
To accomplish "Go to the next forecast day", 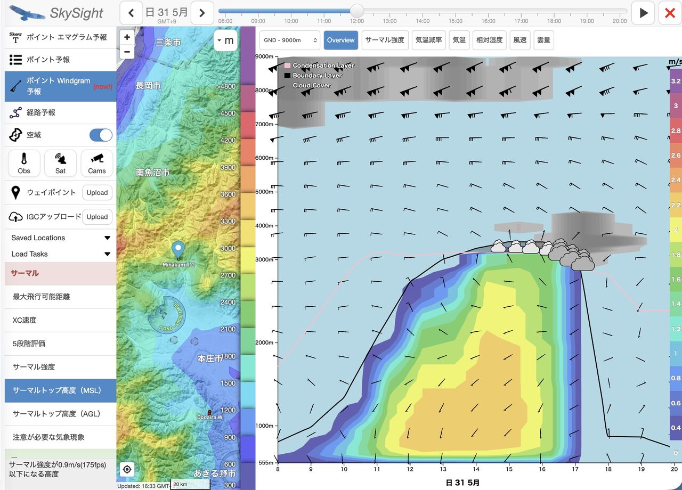I will pos(202,13).
